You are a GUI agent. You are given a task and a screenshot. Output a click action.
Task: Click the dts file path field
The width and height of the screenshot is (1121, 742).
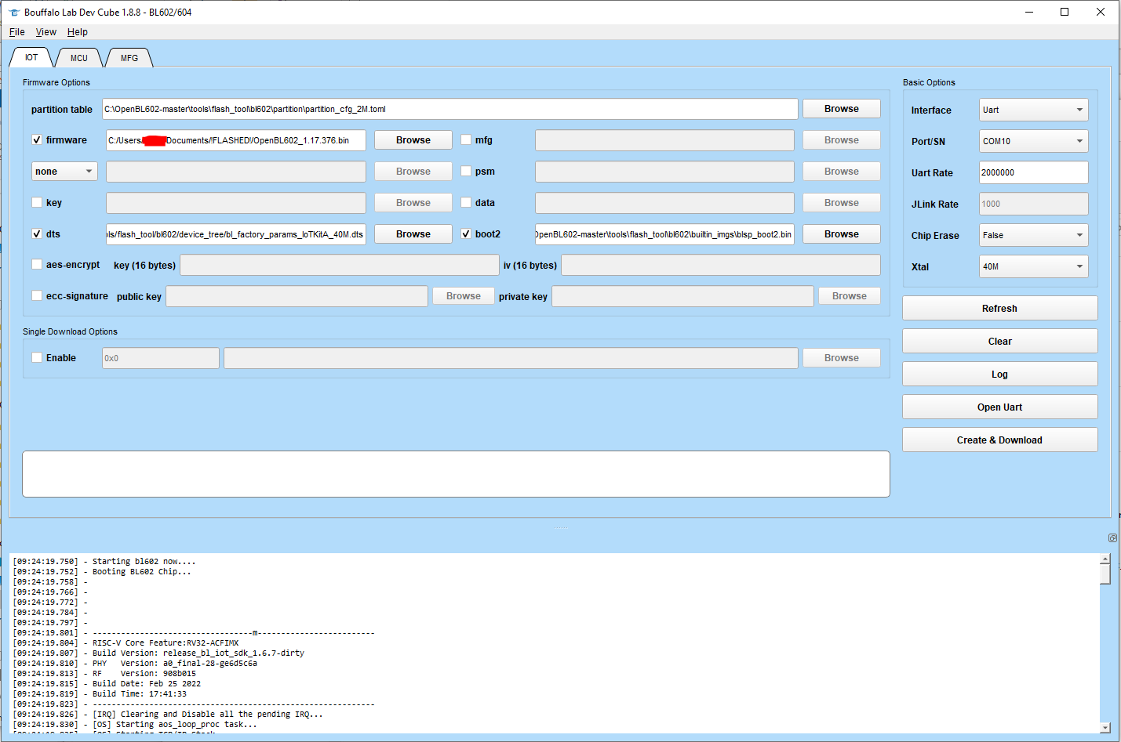pyautogui.click(x=236, y=234)
